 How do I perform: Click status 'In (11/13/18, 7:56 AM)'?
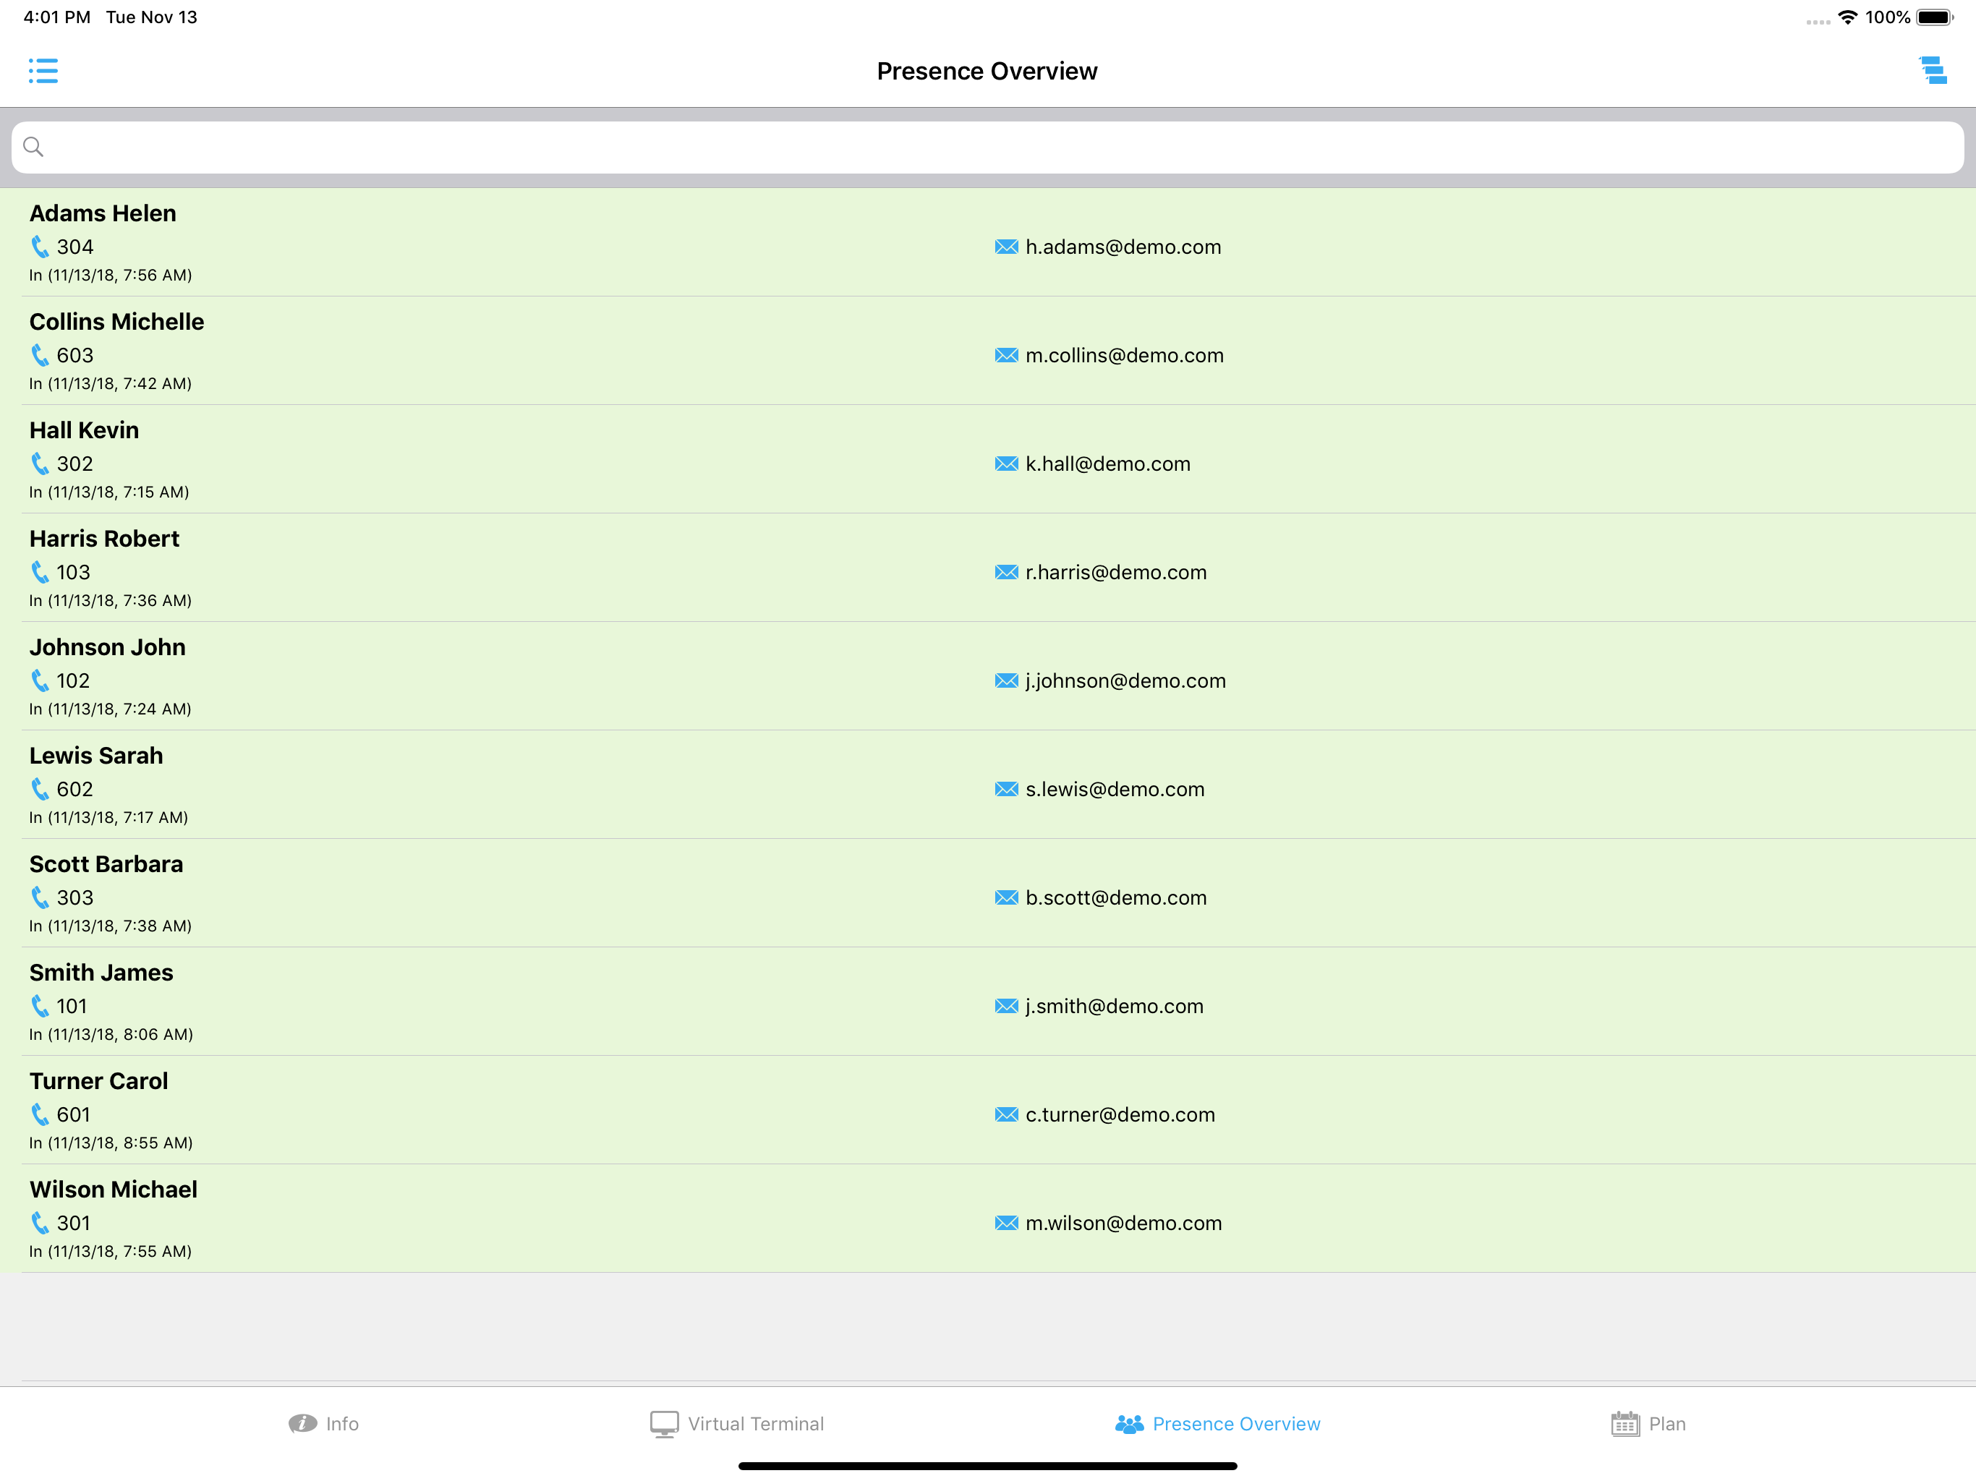coord(111,275)
